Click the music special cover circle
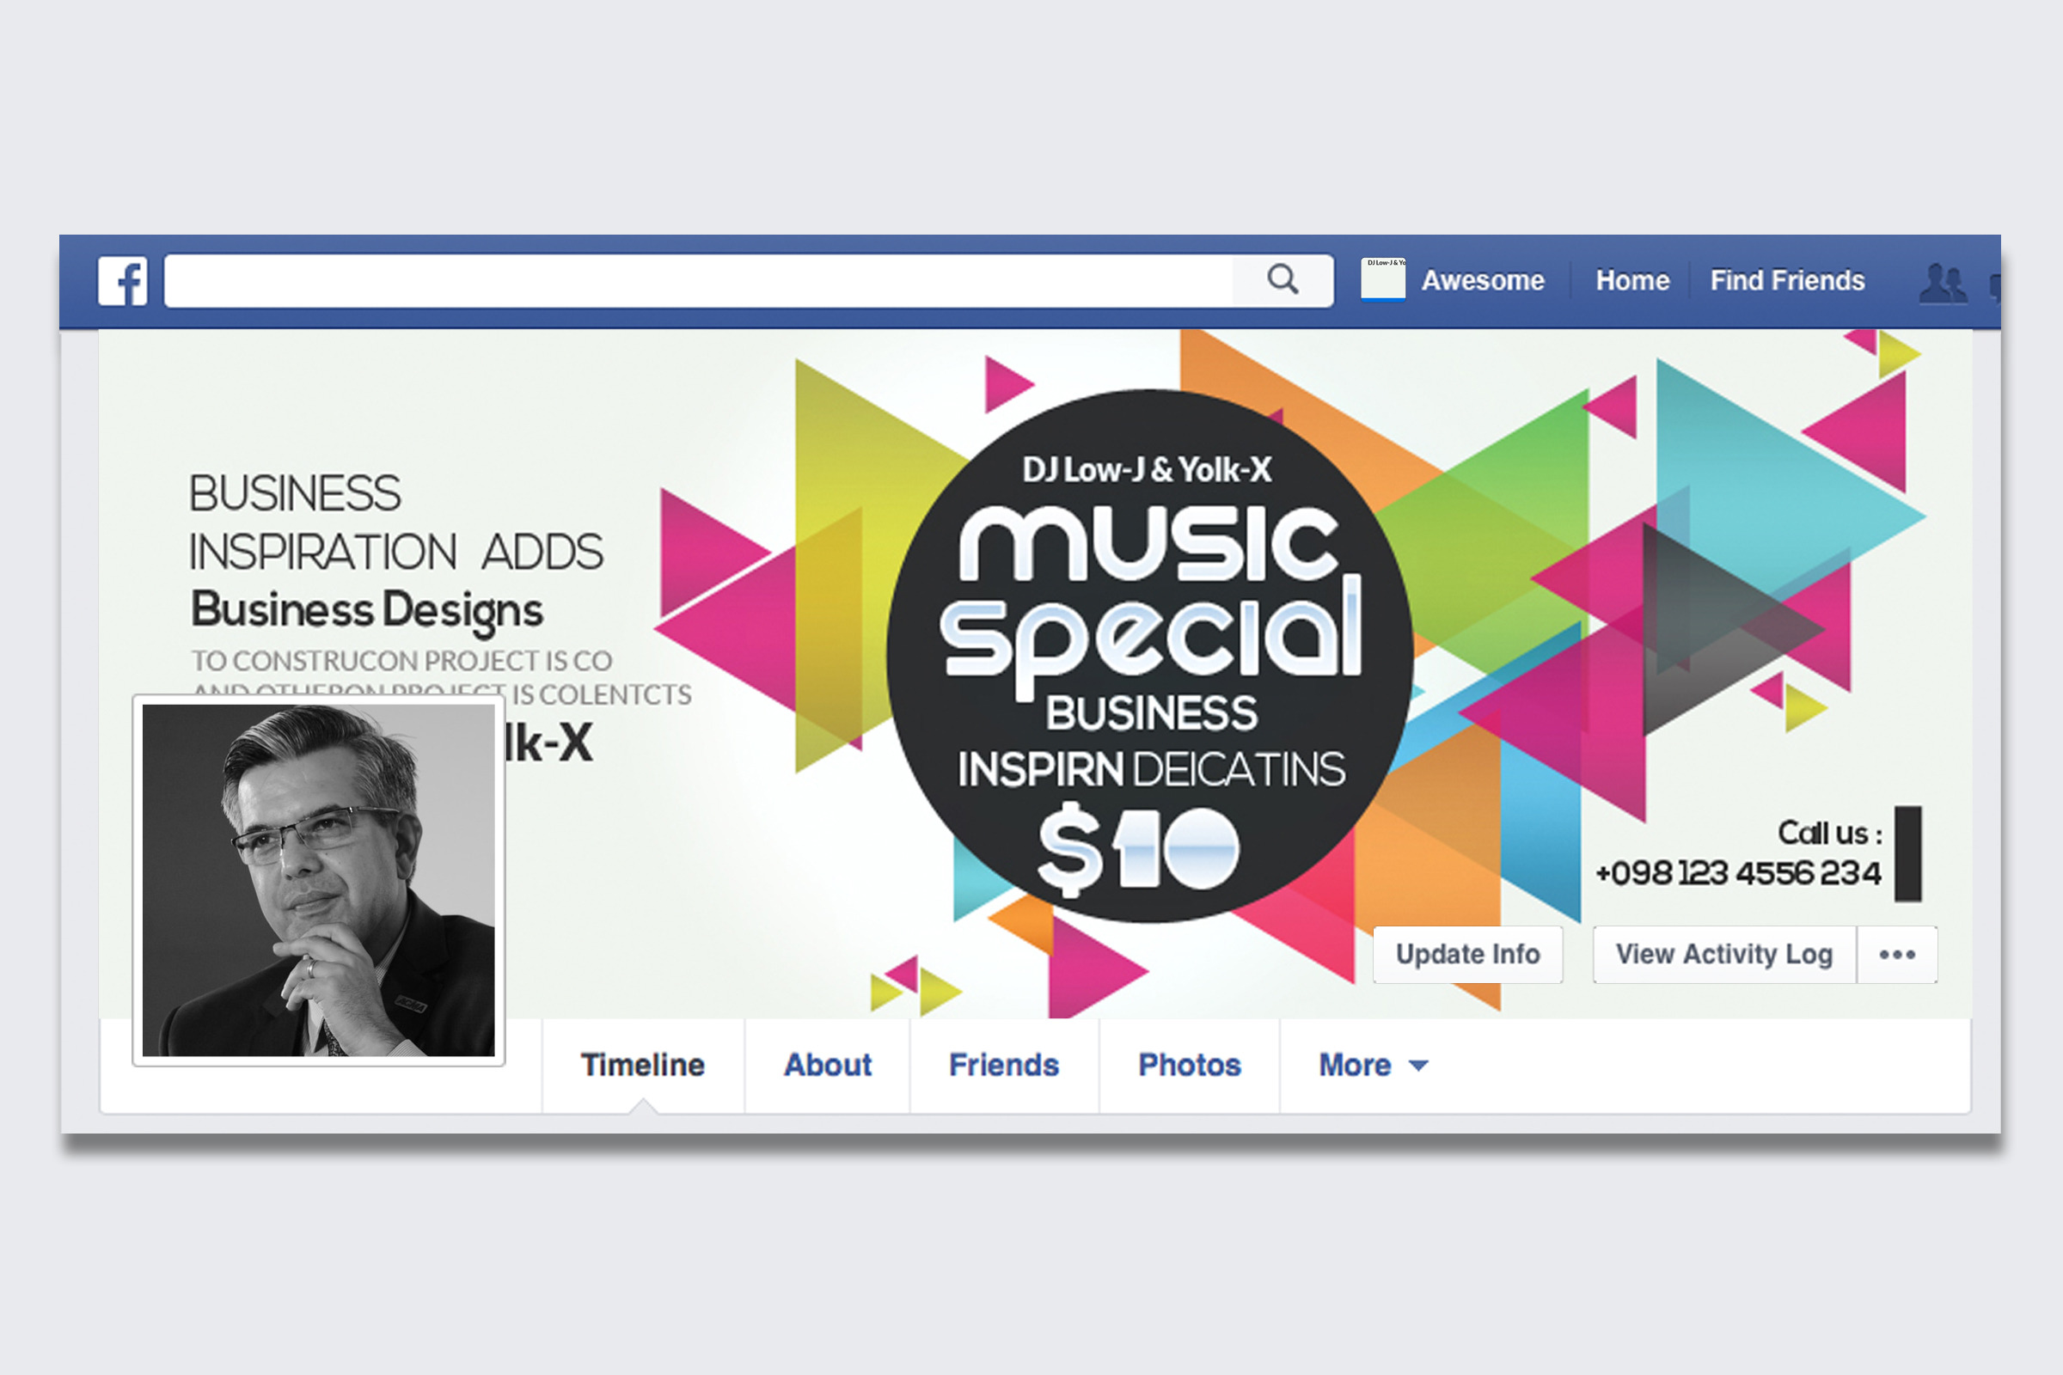This screenshot has height=1375, width=2063. 1149,655
